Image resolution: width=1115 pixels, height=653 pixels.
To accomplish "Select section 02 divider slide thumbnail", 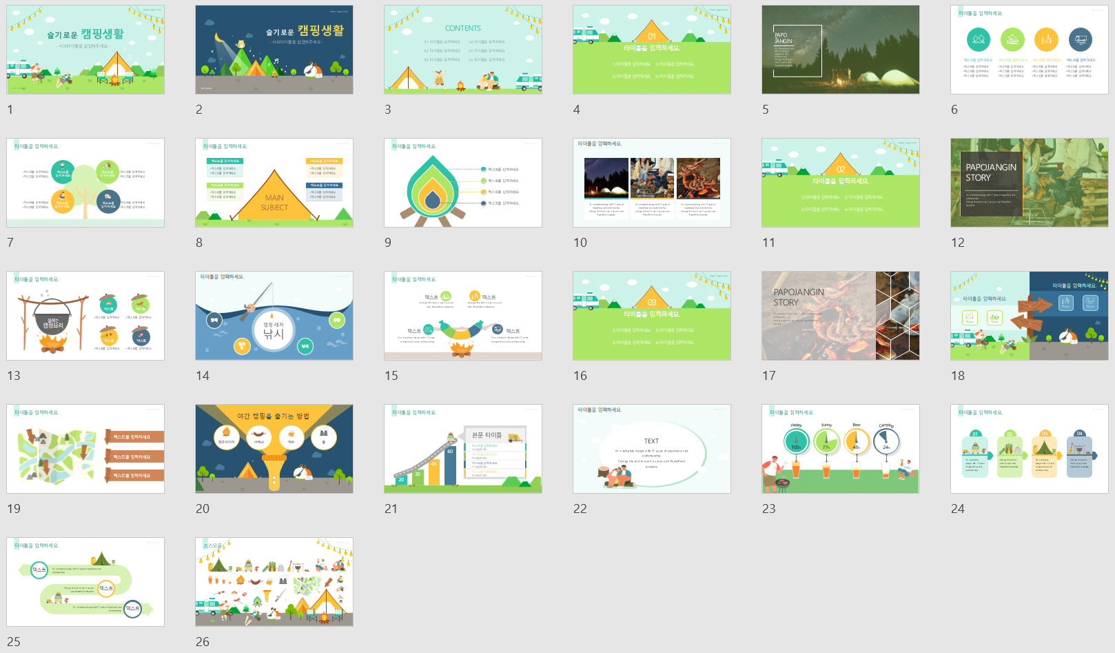I will coord(841,183).
